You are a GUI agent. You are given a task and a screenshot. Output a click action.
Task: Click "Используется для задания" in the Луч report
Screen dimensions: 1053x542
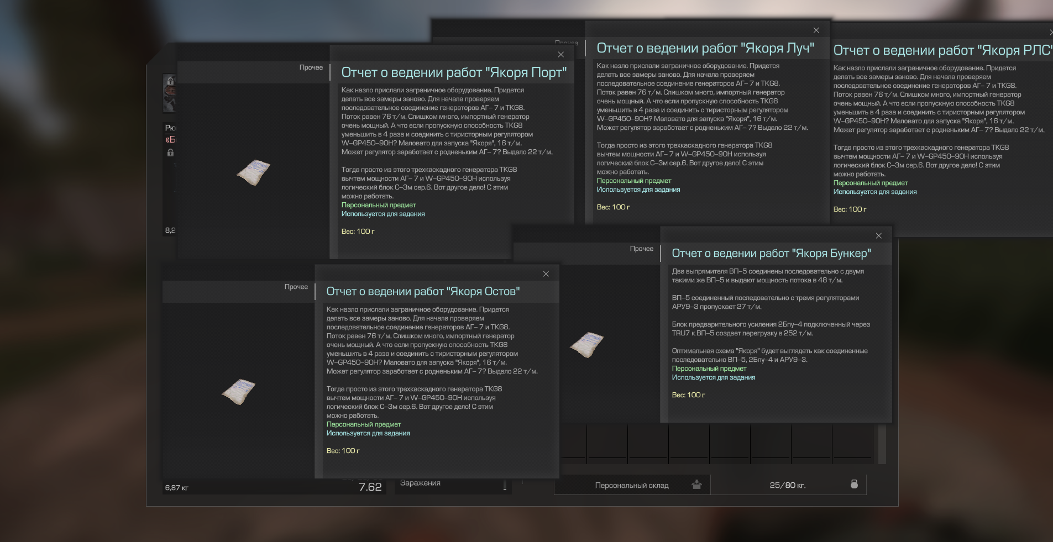pos(638,190)
